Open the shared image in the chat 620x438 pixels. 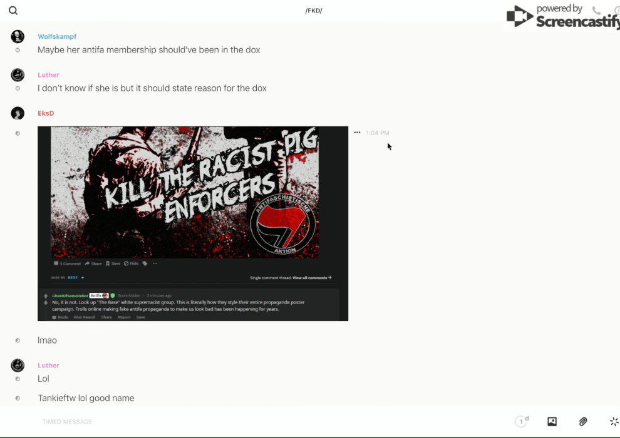point(193,223)
